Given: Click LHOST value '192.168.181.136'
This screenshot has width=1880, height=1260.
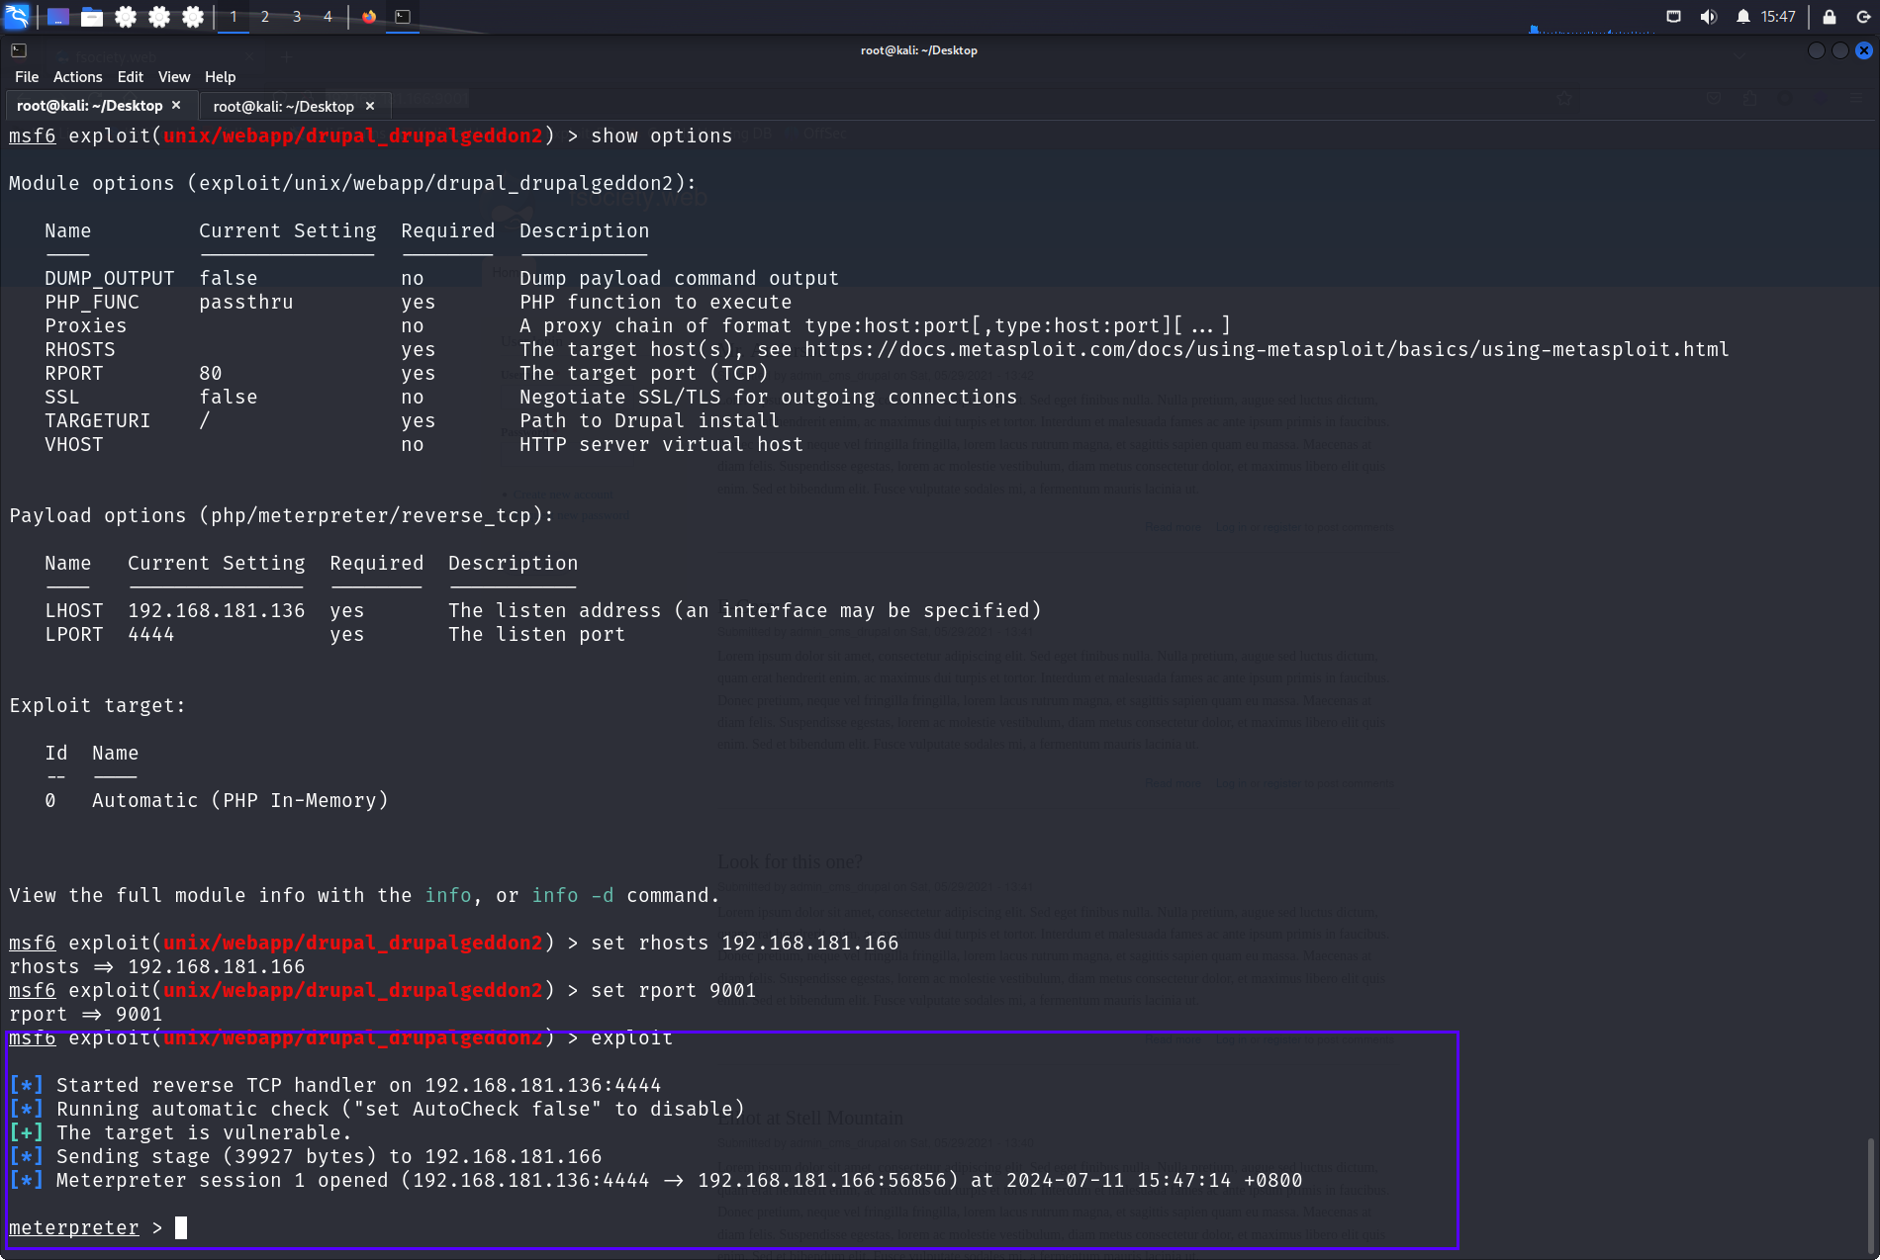Looking at the screenshot, I should (217, 611).
